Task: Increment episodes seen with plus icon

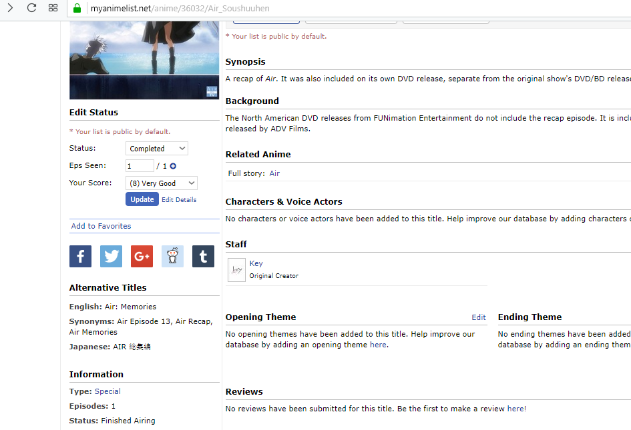Action: (x=173, y=166)
